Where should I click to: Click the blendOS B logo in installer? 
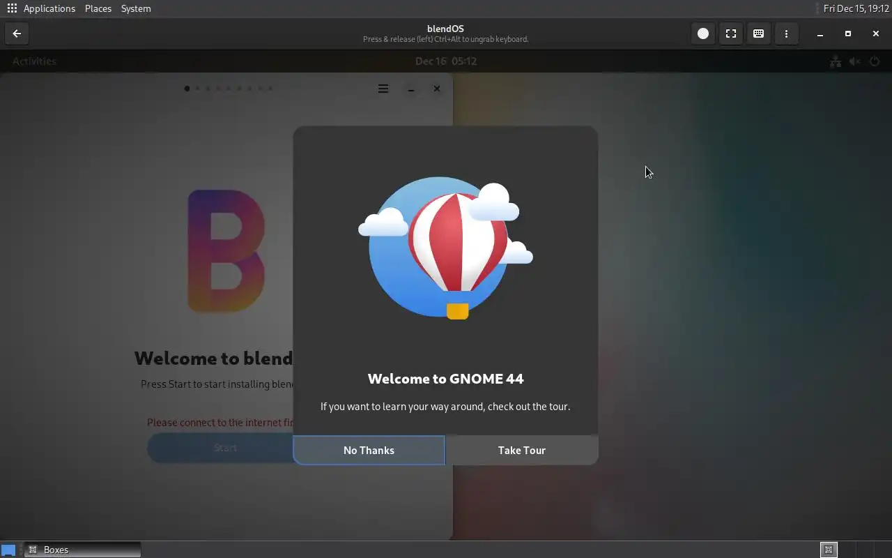coord(226,250)
